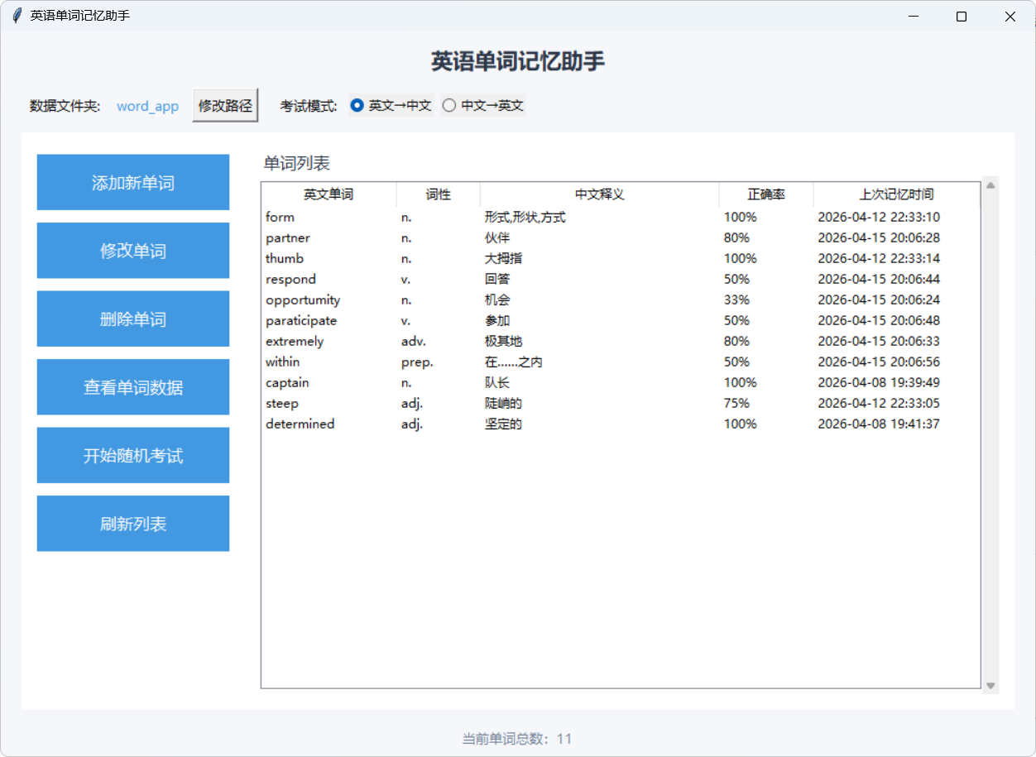Sort by 词性 column header

(x=439, y=194)
